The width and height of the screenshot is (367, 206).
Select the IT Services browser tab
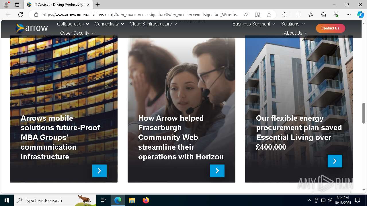tap(58, 5)
